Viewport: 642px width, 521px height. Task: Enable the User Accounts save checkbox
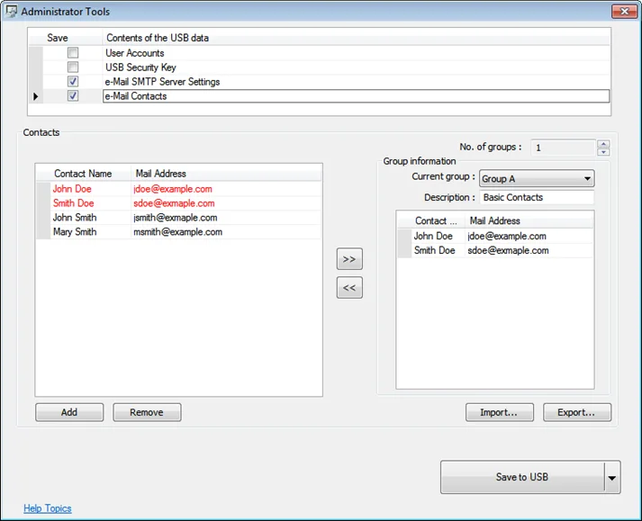(73, 52)
